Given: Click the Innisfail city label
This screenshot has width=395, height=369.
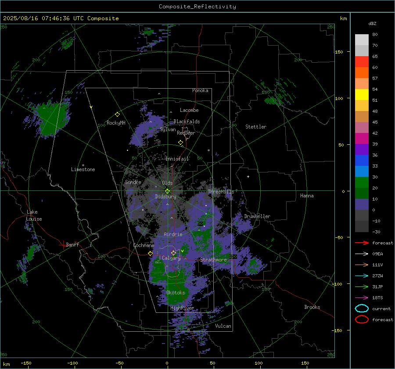Looking at the screenshot, I should (177, 159).
